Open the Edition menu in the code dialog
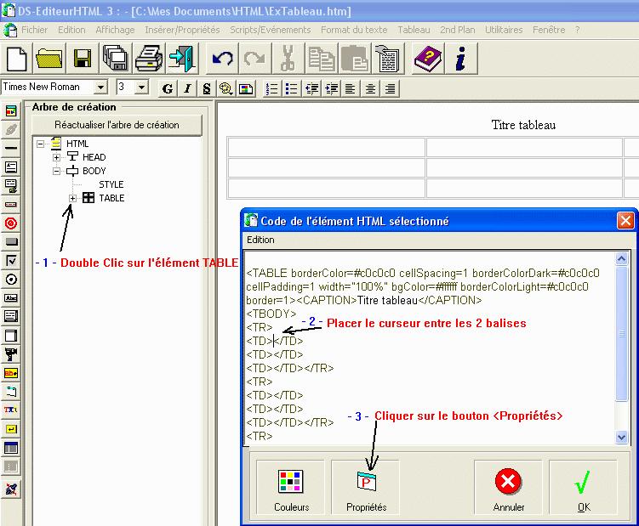 coord(260,240)
